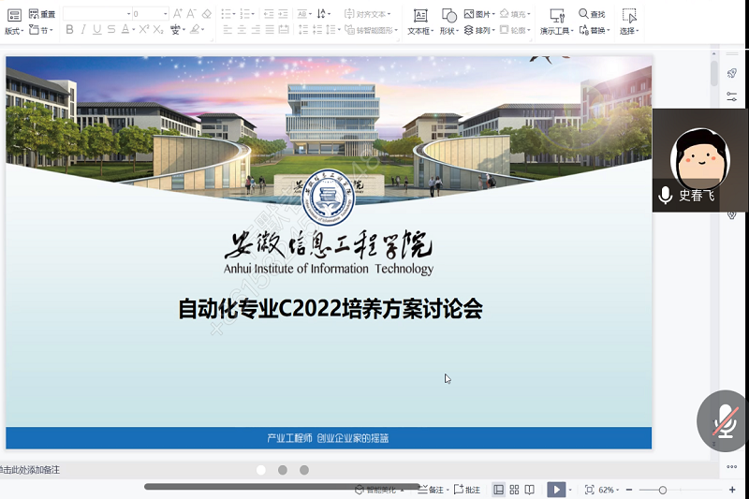Open the 替换 replace menu
The height and width of the screenshot is (499, 749).
(595, 30)
